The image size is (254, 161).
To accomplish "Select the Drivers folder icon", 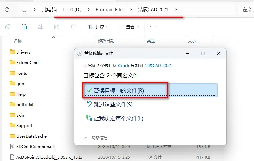I will pos(12,52).
